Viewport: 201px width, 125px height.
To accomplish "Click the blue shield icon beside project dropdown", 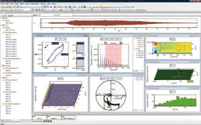I will (x=33, y=10).
